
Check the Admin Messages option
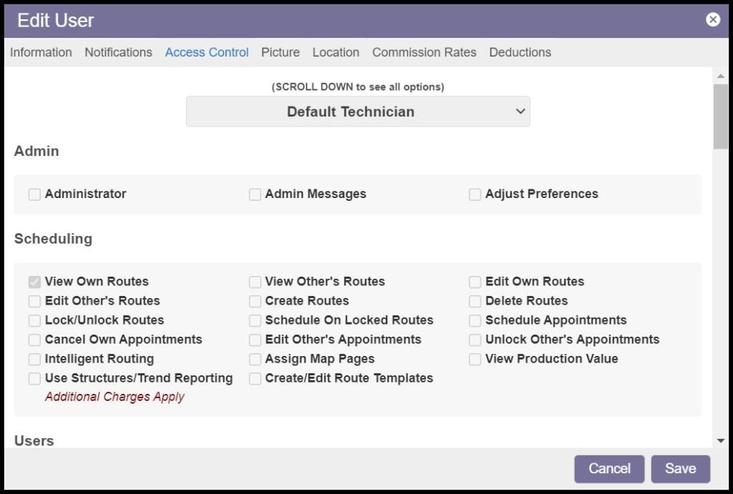255,194
